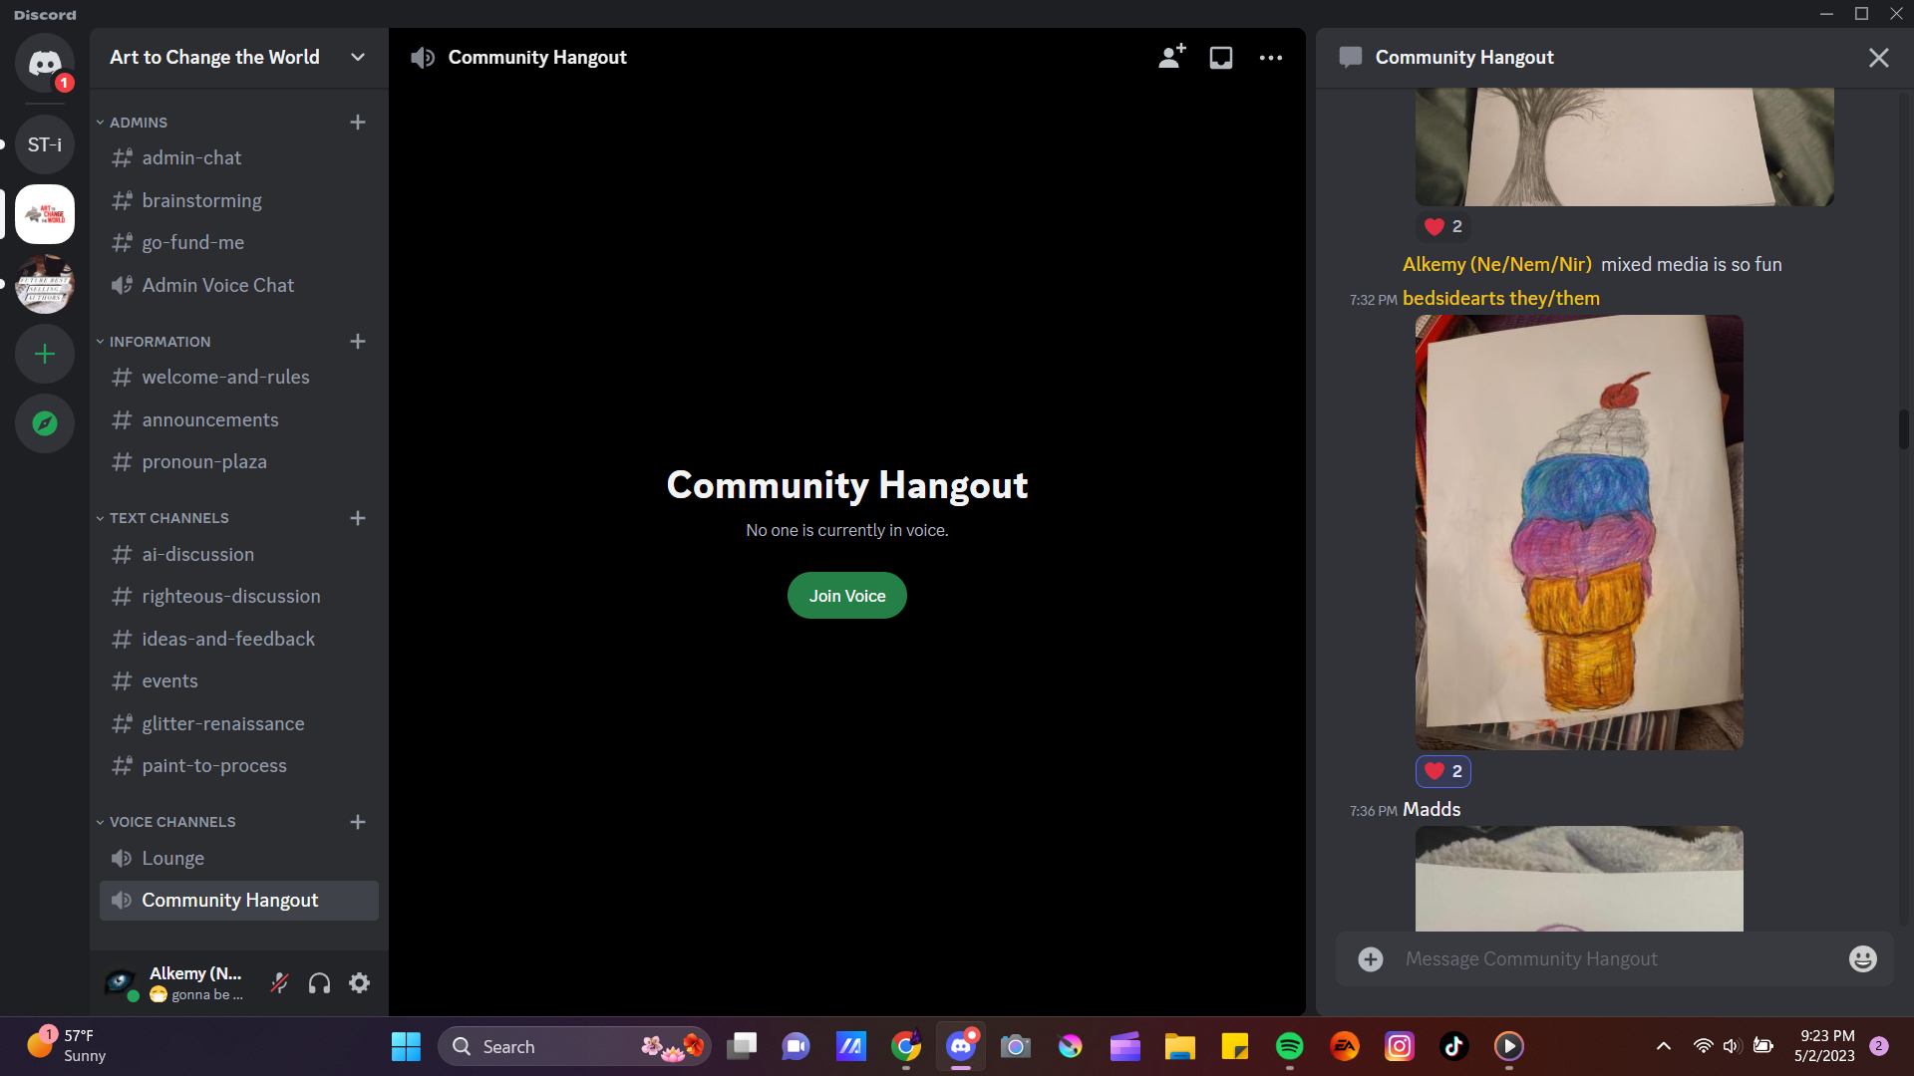
Task: Click Explore Discoverable Servers compass icon
Action: (x=44, y=424)
